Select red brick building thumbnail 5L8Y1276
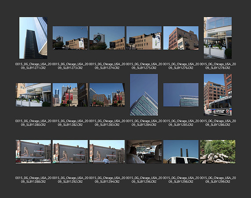 coord(181,38)
